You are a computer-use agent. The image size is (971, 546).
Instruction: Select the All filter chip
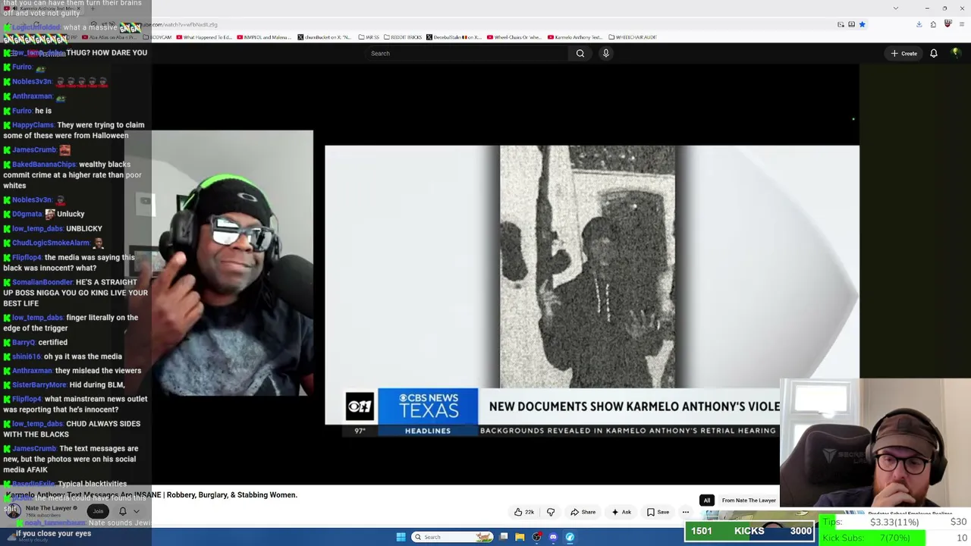coord(706,500)
